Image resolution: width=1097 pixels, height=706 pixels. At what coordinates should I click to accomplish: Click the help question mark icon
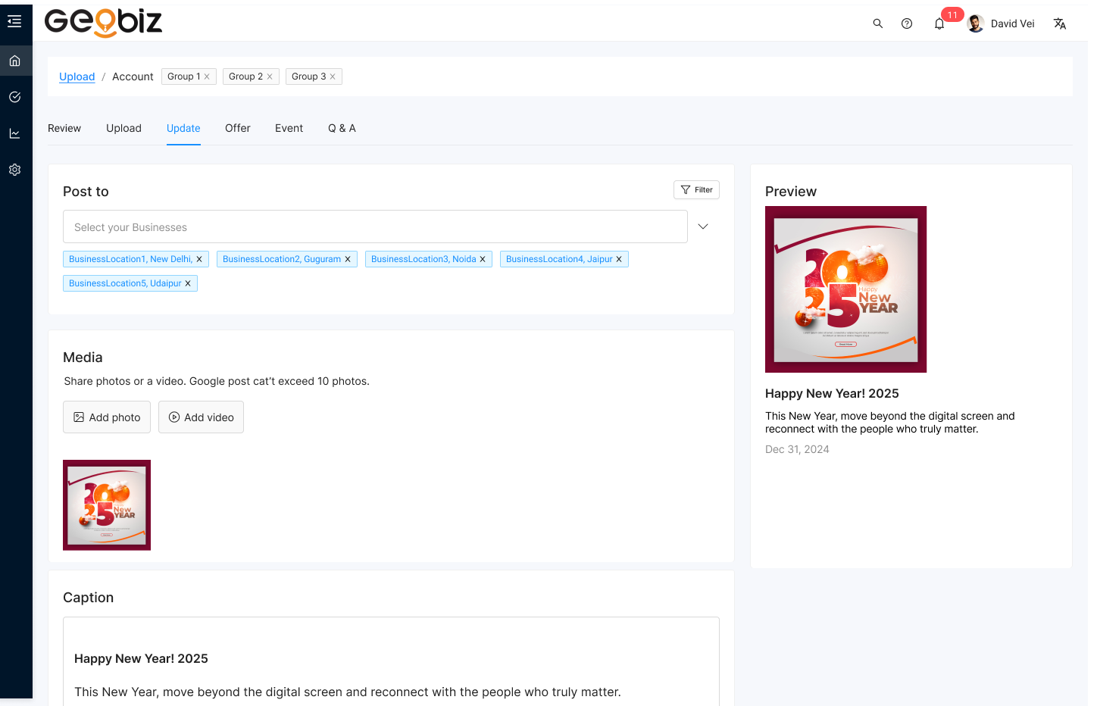tap(906, 23)
